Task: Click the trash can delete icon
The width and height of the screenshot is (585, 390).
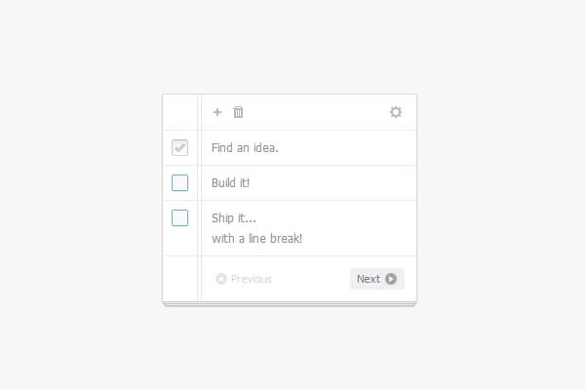Action: (239, 112)
